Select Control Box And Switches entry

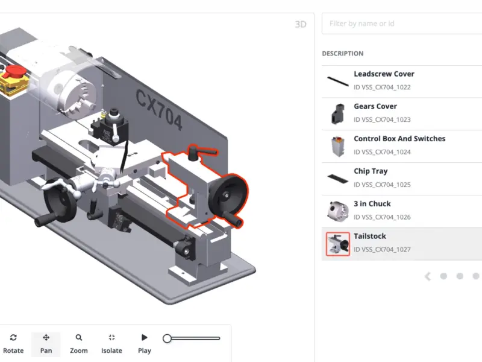pos(402,147)
